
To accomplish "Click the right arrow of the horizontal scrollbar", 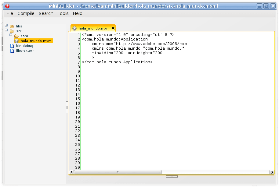I will pos(272,172).
